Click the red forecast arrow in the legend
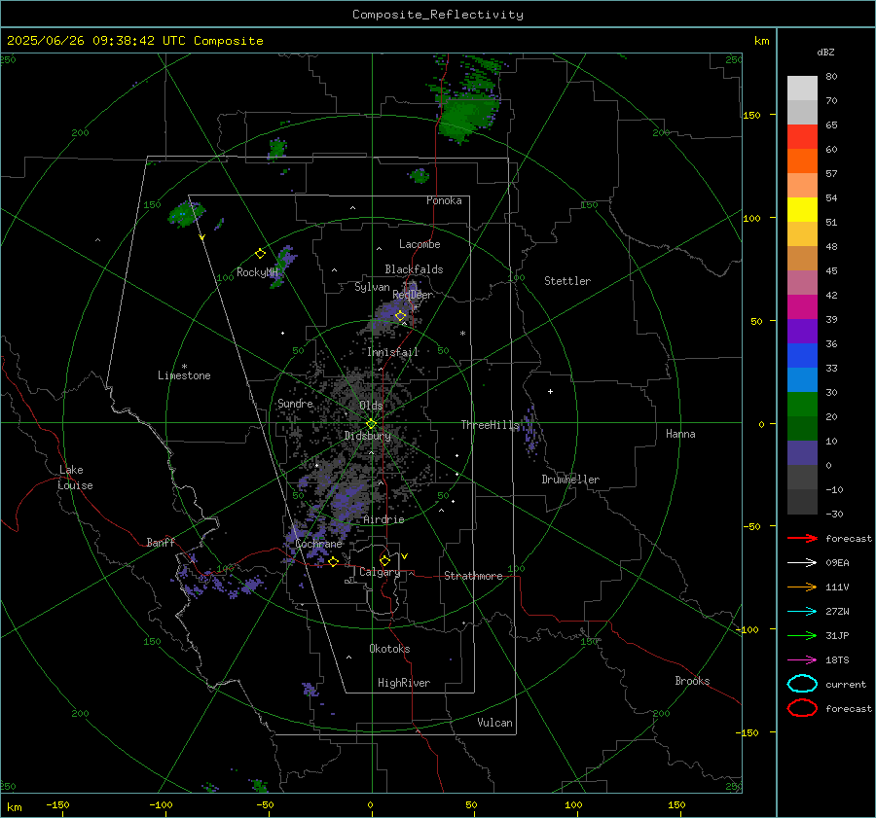876x818 pixels. [802, 538]
